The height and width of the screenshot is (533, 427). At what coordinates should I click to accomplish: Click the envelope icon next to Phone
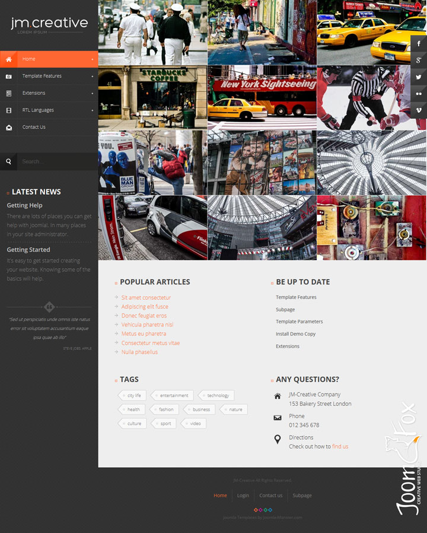pos(278,417)
